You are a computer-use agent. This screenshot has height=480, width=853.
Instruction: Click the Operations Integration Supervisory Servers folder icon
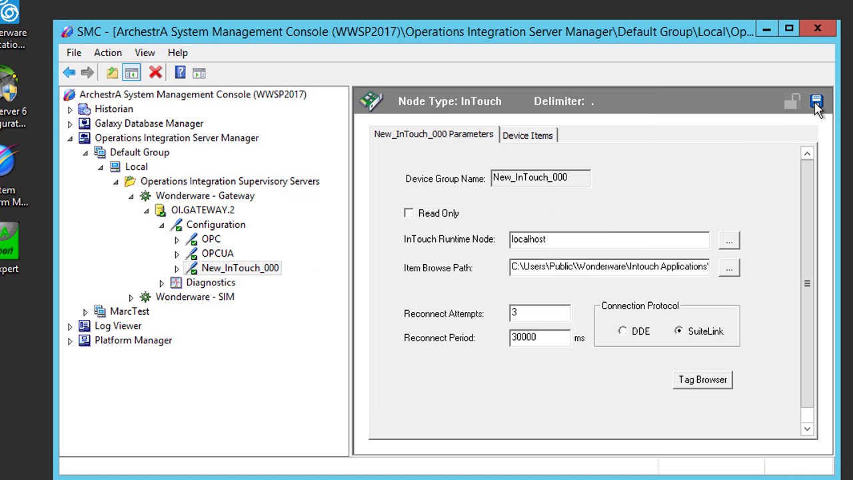[130, 181]
